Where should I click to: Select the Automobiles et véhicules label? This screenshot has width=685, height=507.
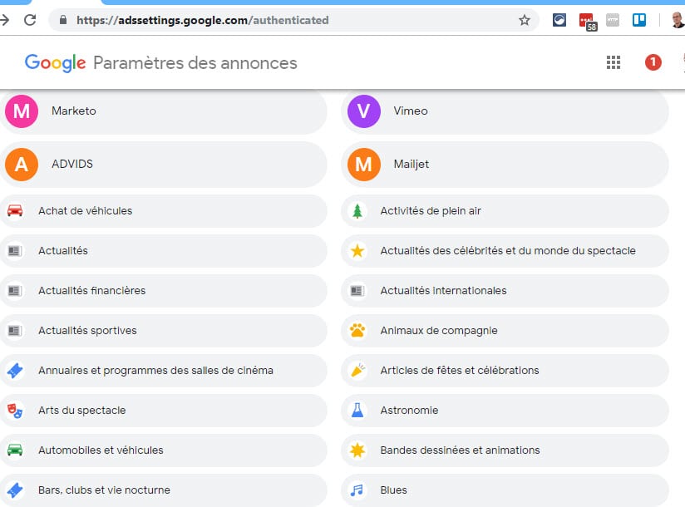101,450
